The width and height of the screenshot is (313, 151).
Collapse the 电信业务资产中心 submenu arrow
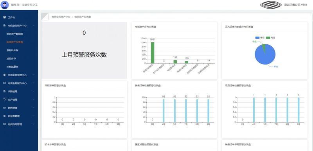[x=34, y=26]
